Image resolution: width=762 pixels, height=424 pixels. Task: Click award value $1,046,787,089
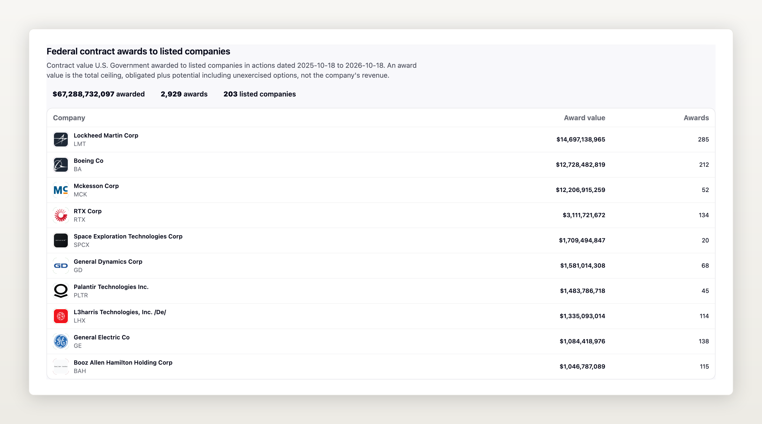coord(582,367)
